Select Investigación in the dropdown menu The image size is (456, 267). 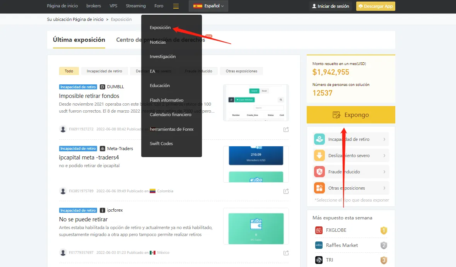point(162,56)
